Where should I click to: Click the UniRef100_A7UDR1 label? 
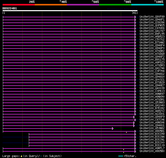pos(152,100)
